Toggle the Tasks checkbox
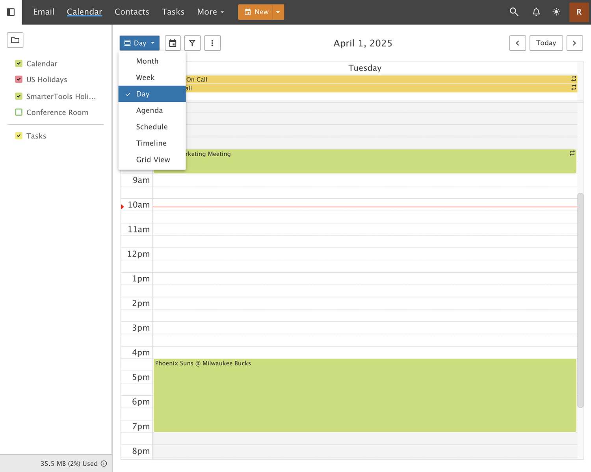Screen dimensions: 591x472 pos(19,136)
